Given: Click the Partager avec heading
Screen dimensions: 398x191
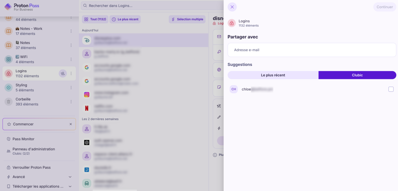Looking at the screenshot, I should 243,37.
